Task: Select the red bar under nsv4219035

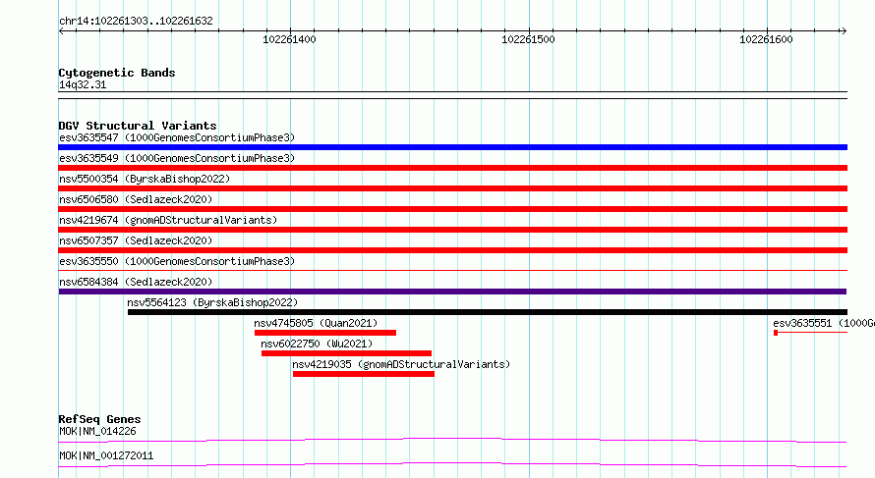Action: 364,374
